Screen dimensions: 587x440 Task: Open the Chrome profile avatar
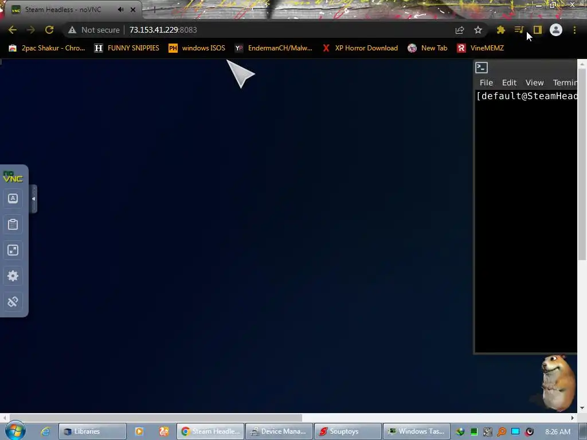coord(556,30)
